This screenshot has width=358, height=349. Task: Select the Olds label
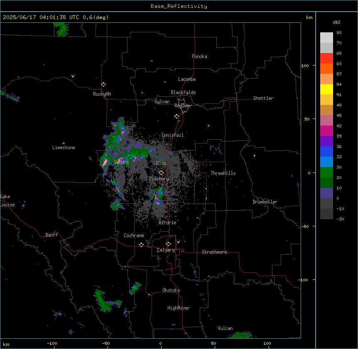pos(161,163)
